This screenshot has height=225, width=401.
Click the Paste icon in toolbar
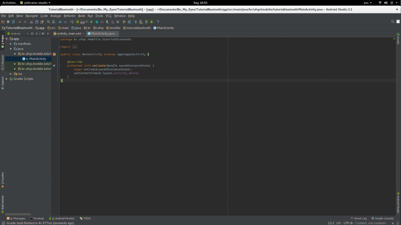coord(42,22)
